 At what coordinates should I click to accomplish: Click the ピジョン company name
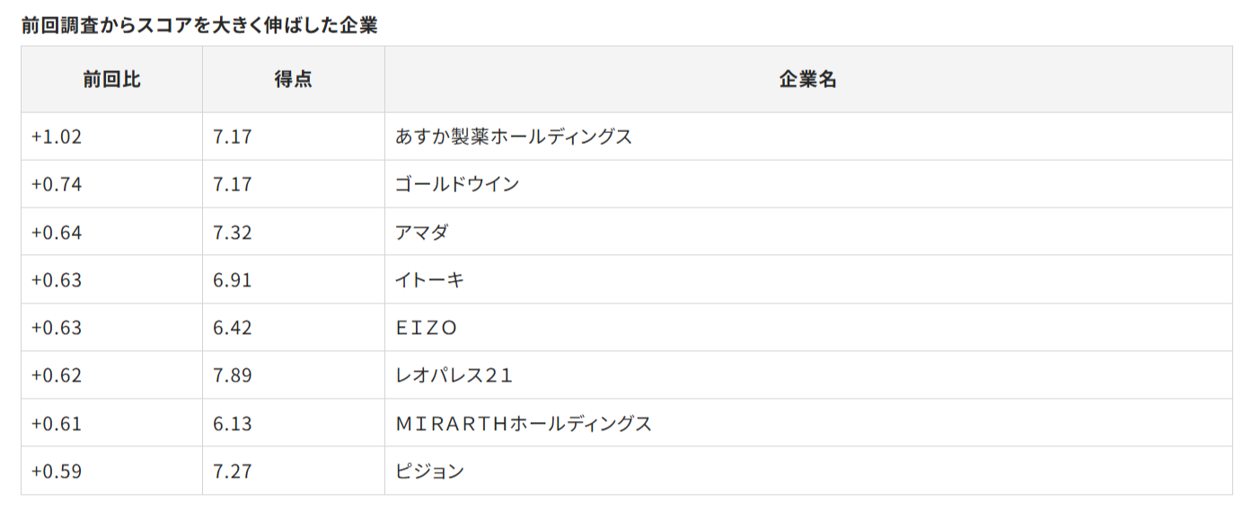coord(429,471)
